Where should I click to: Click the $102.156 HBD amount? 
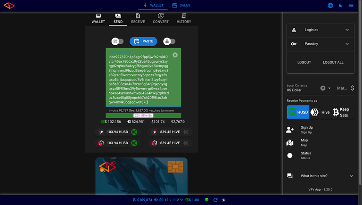(111, 122)
